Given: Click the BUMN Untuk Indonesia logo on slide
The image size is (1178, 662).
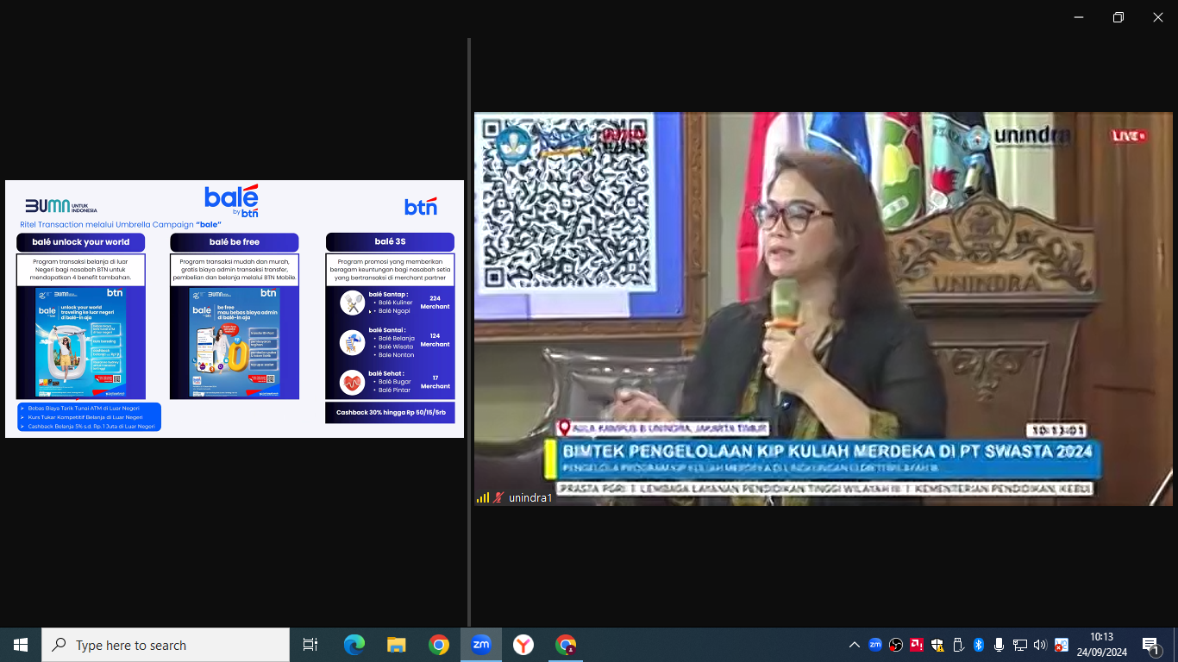Looking at the screenshot, I should 61,206.
